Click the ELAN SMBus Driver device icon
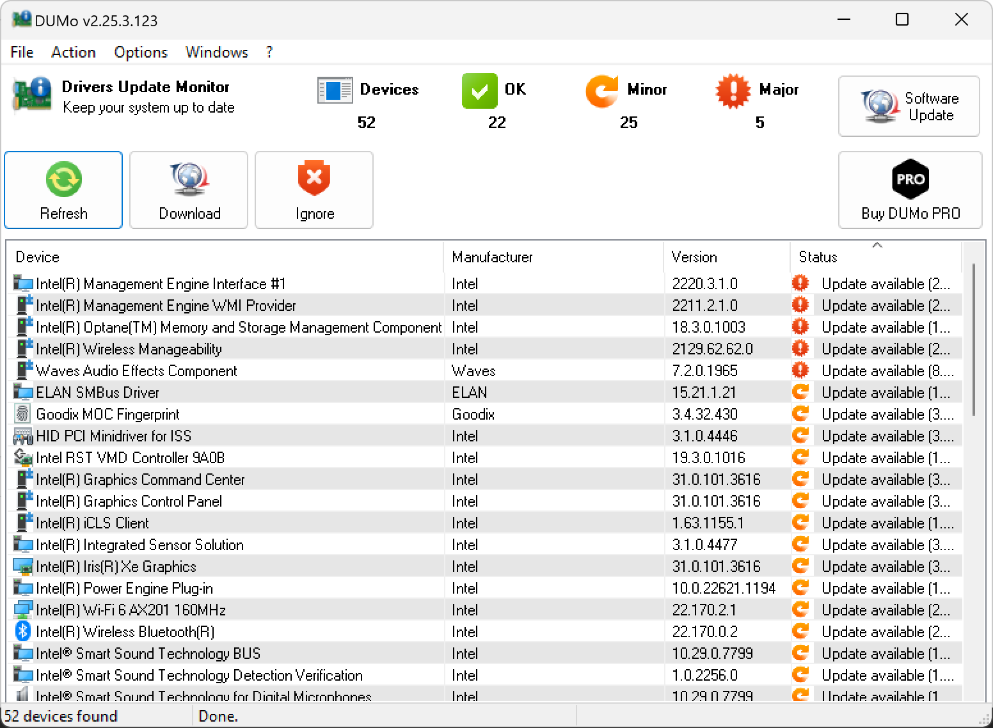Viewport: 993px width, 728px height. [23, 392]
